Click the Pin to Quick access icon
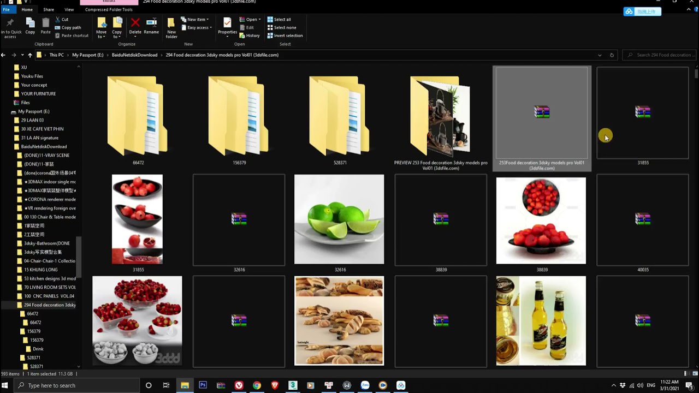The width and height of the screenshot is (699, 393). [10, 23]
